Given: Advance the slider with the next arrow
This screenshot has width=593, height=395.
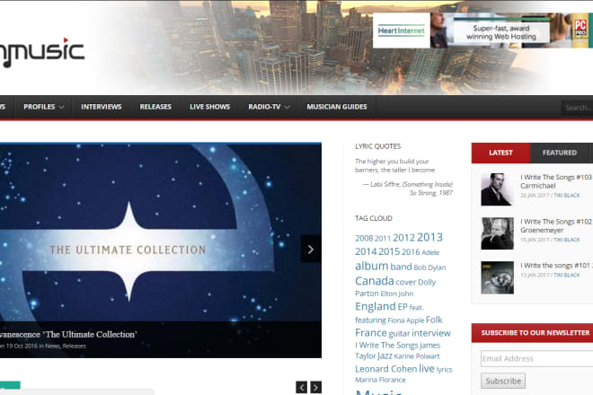Looking at the screenshot, I should coord(311,250).
